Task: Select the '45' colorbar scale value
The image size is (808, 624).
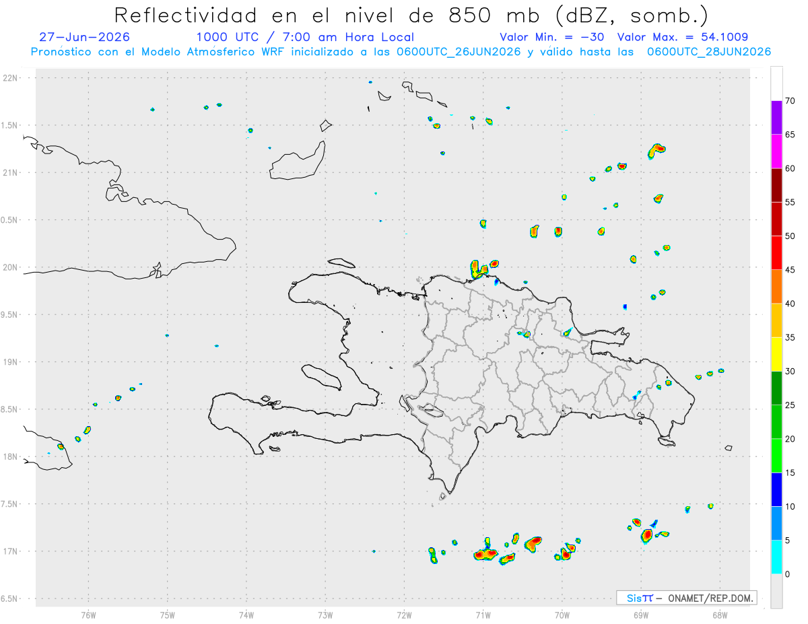Action: click(x=790, y=270)
